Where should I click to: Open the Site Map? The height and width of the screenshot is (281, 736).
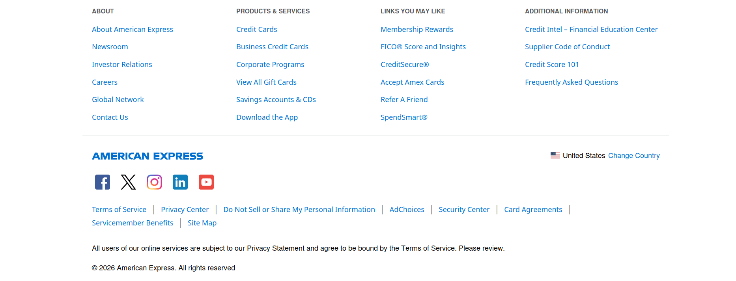[202, 223]
